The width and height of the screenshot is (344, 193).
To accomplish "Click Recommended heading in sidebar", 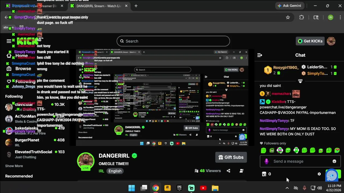I will 19,176.
